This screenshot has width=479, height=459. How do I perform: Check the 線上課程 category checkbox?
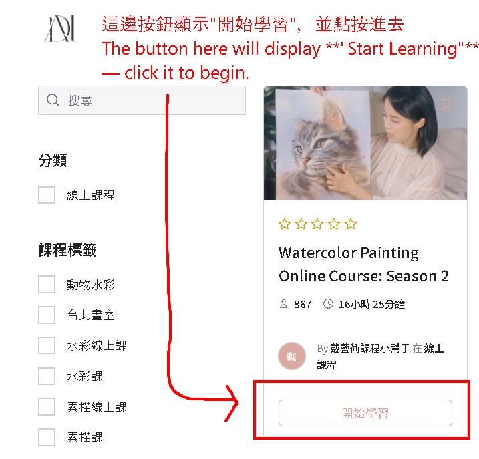coord(47,195)
